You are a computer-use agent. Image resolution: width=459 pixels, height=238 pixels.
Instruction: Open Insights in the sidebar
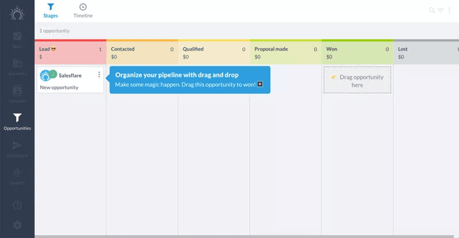coord(17,175)
